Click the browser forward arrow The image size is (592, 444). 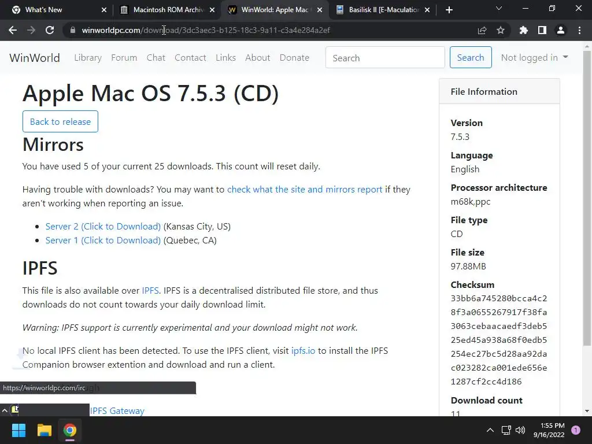tap(31, 30)
